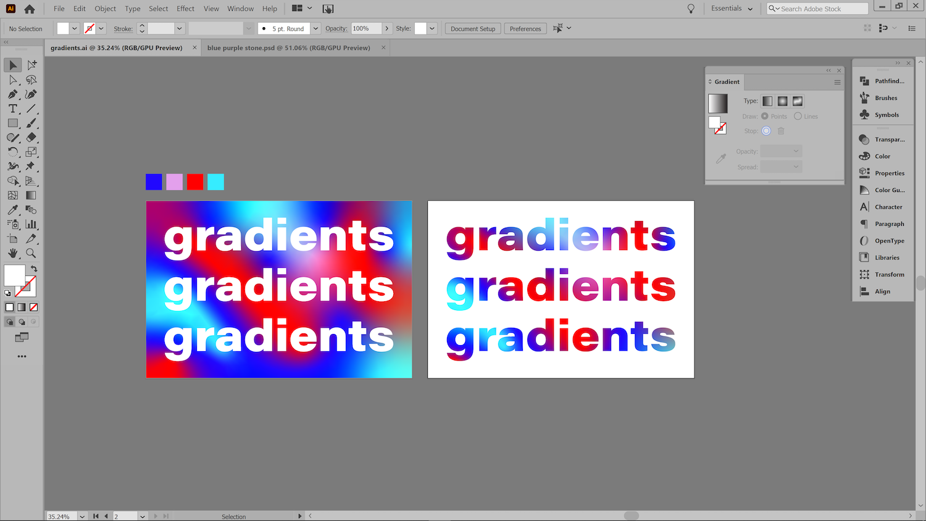Click Document Setup button
Screen dimensions: 926x521
coord(473,28)
